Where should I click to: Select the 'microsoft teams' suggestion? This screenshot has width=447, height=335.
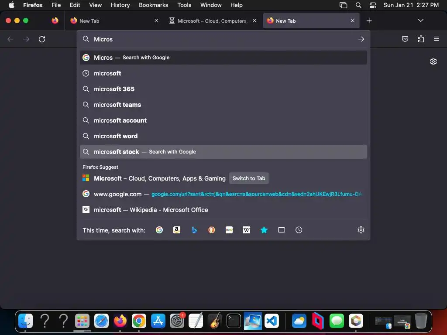click(223, 105)
